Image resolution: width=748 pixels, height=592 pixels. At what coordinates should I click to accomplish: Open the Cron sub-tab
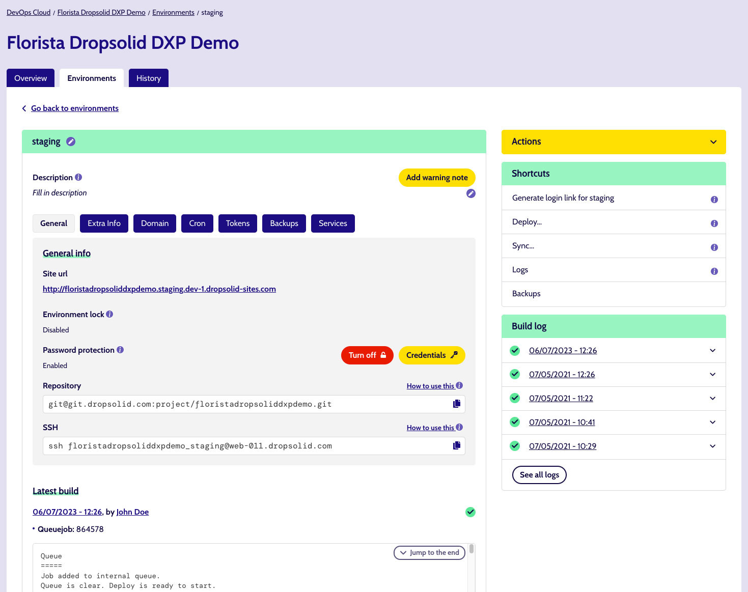click(197, 223)
